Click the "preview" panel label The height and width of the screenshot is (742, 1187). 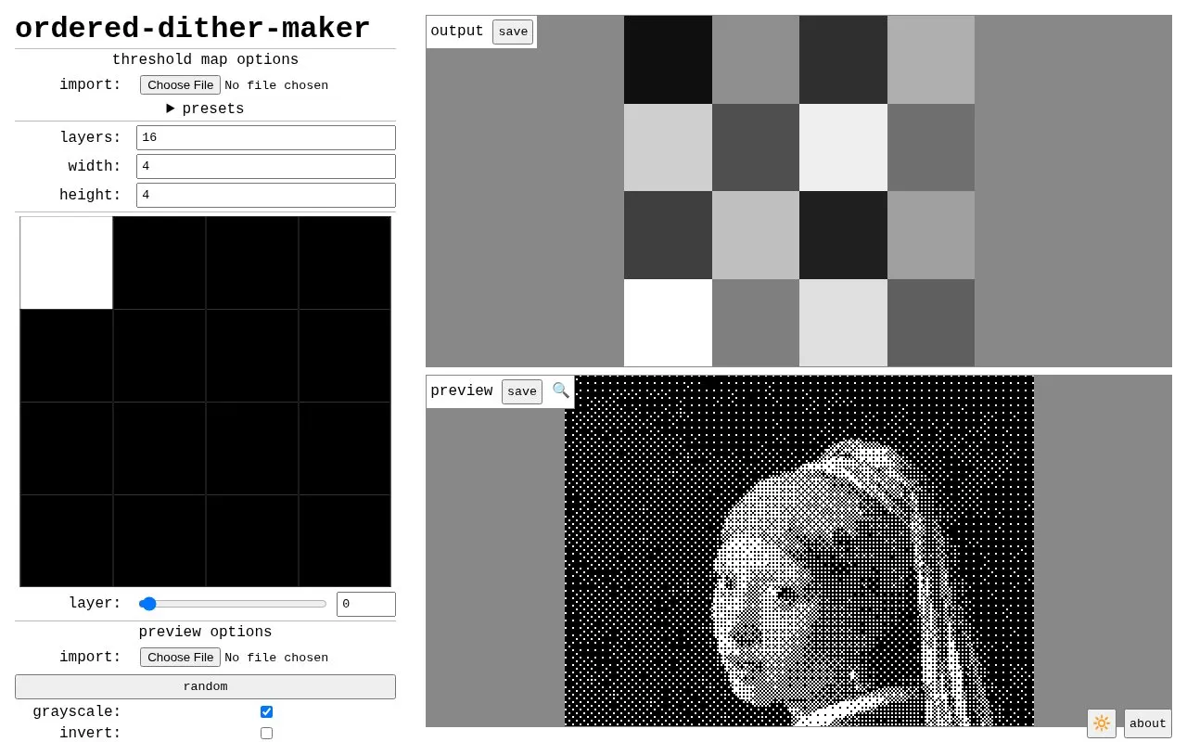pyautogui.click(x=462, y=391)
